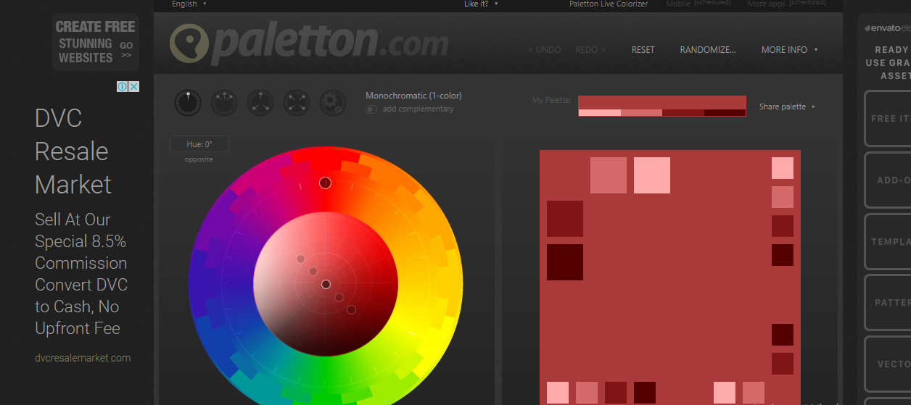Viewport: 911px width, 405px height.
Task: Click the FREE IT envato category box
Action: (x=888, y=119)
